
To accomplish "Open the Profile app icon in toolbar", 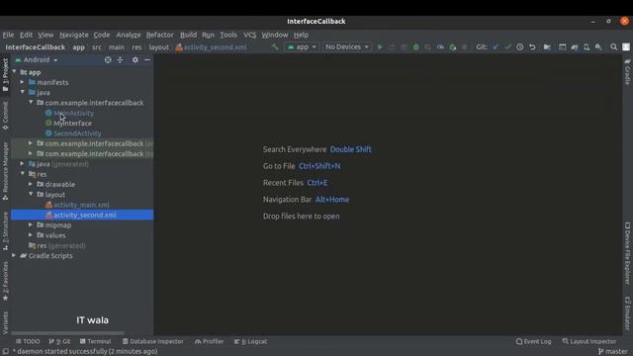I will pyautogui.click(x=440, y=47).
